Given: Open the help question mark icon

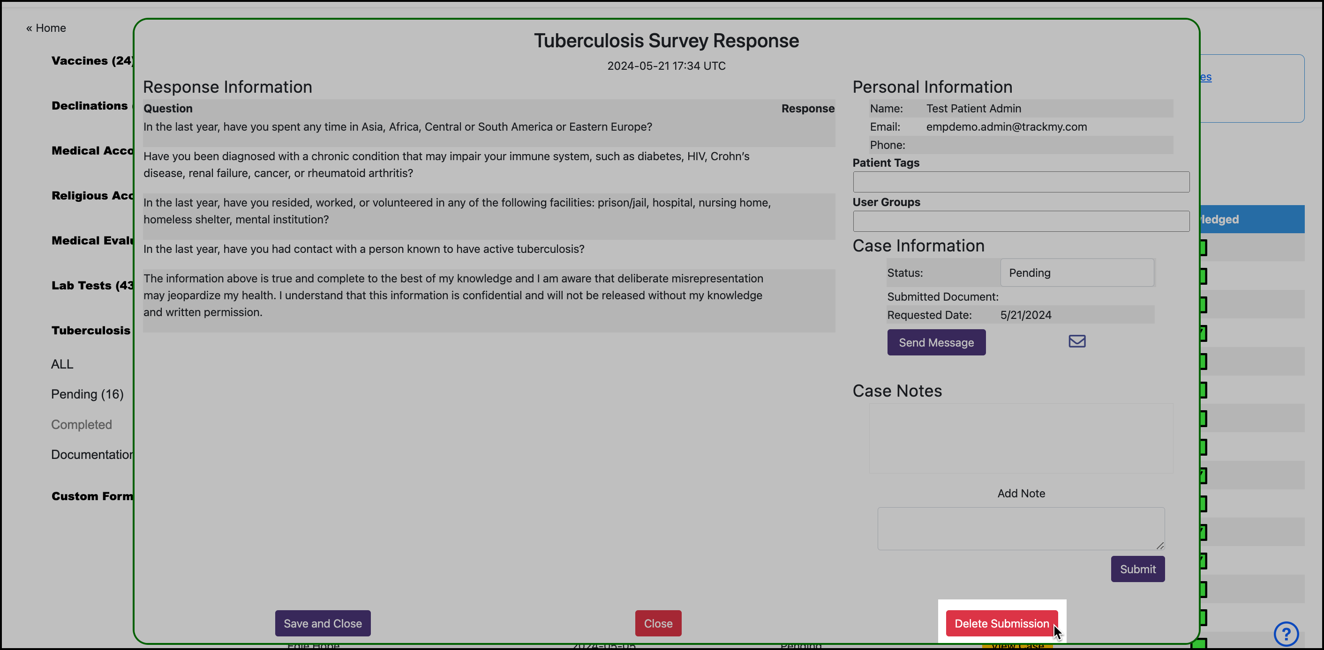Looking at the screenshot, I should [1286, 634].
